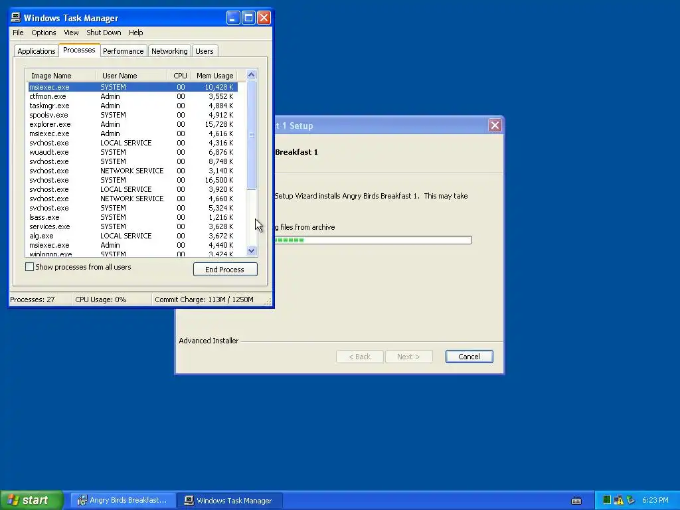This screenshot has height=510, width=680.
Task: Select the msiexec.exe row with 4,616 K
Action: [x=133, y=133]
